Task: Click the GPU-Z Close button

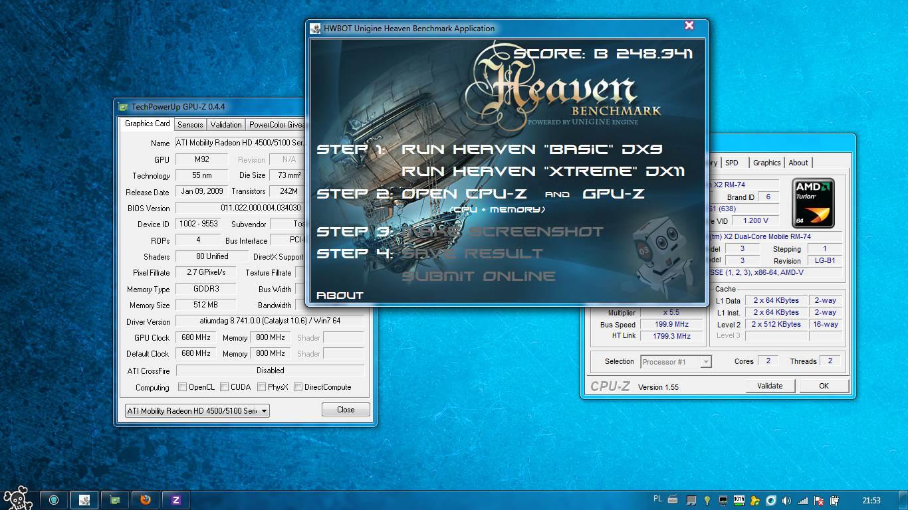Action: click(x=346, y=410)
